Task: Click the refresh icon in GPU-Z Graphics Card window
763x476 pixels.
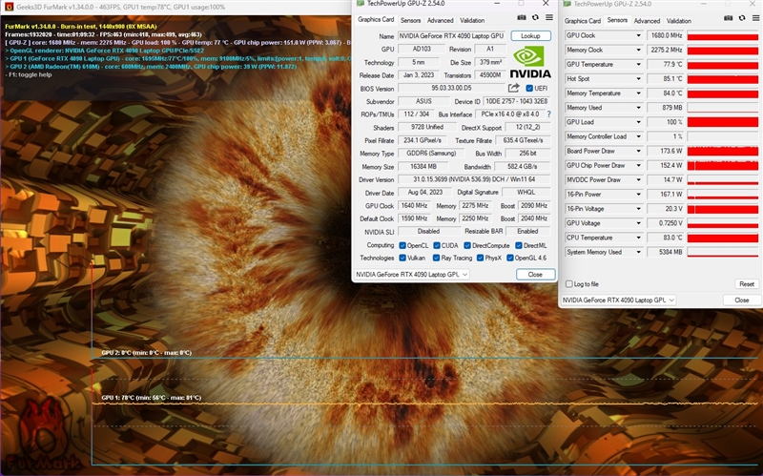Action: 535,17
